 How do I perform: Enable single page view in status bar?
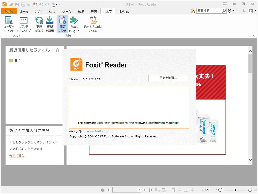[x=173, y=190]
